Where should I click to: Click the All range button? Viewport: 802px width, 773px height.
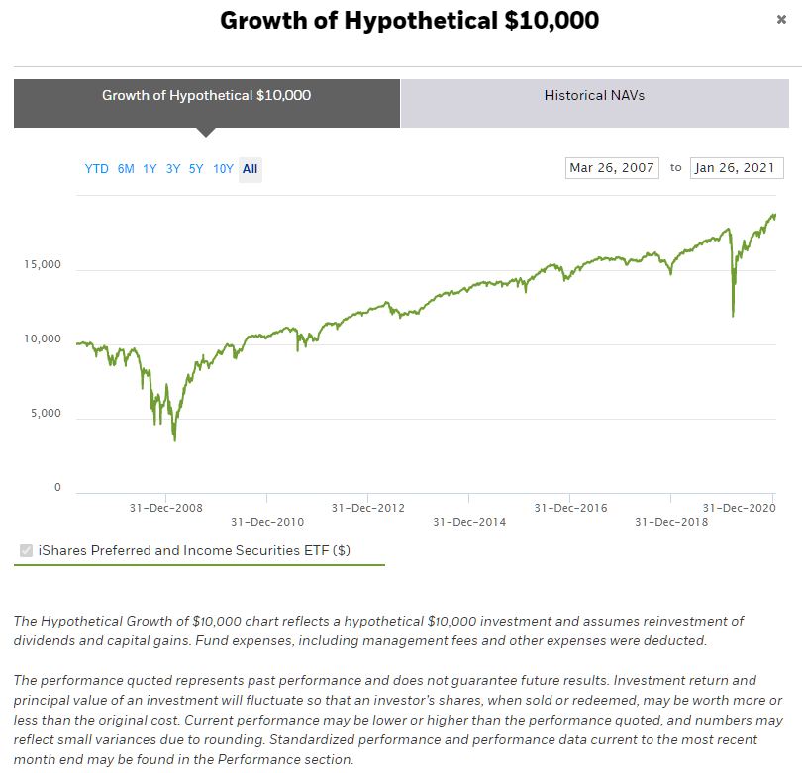click(x=251, y=169)
